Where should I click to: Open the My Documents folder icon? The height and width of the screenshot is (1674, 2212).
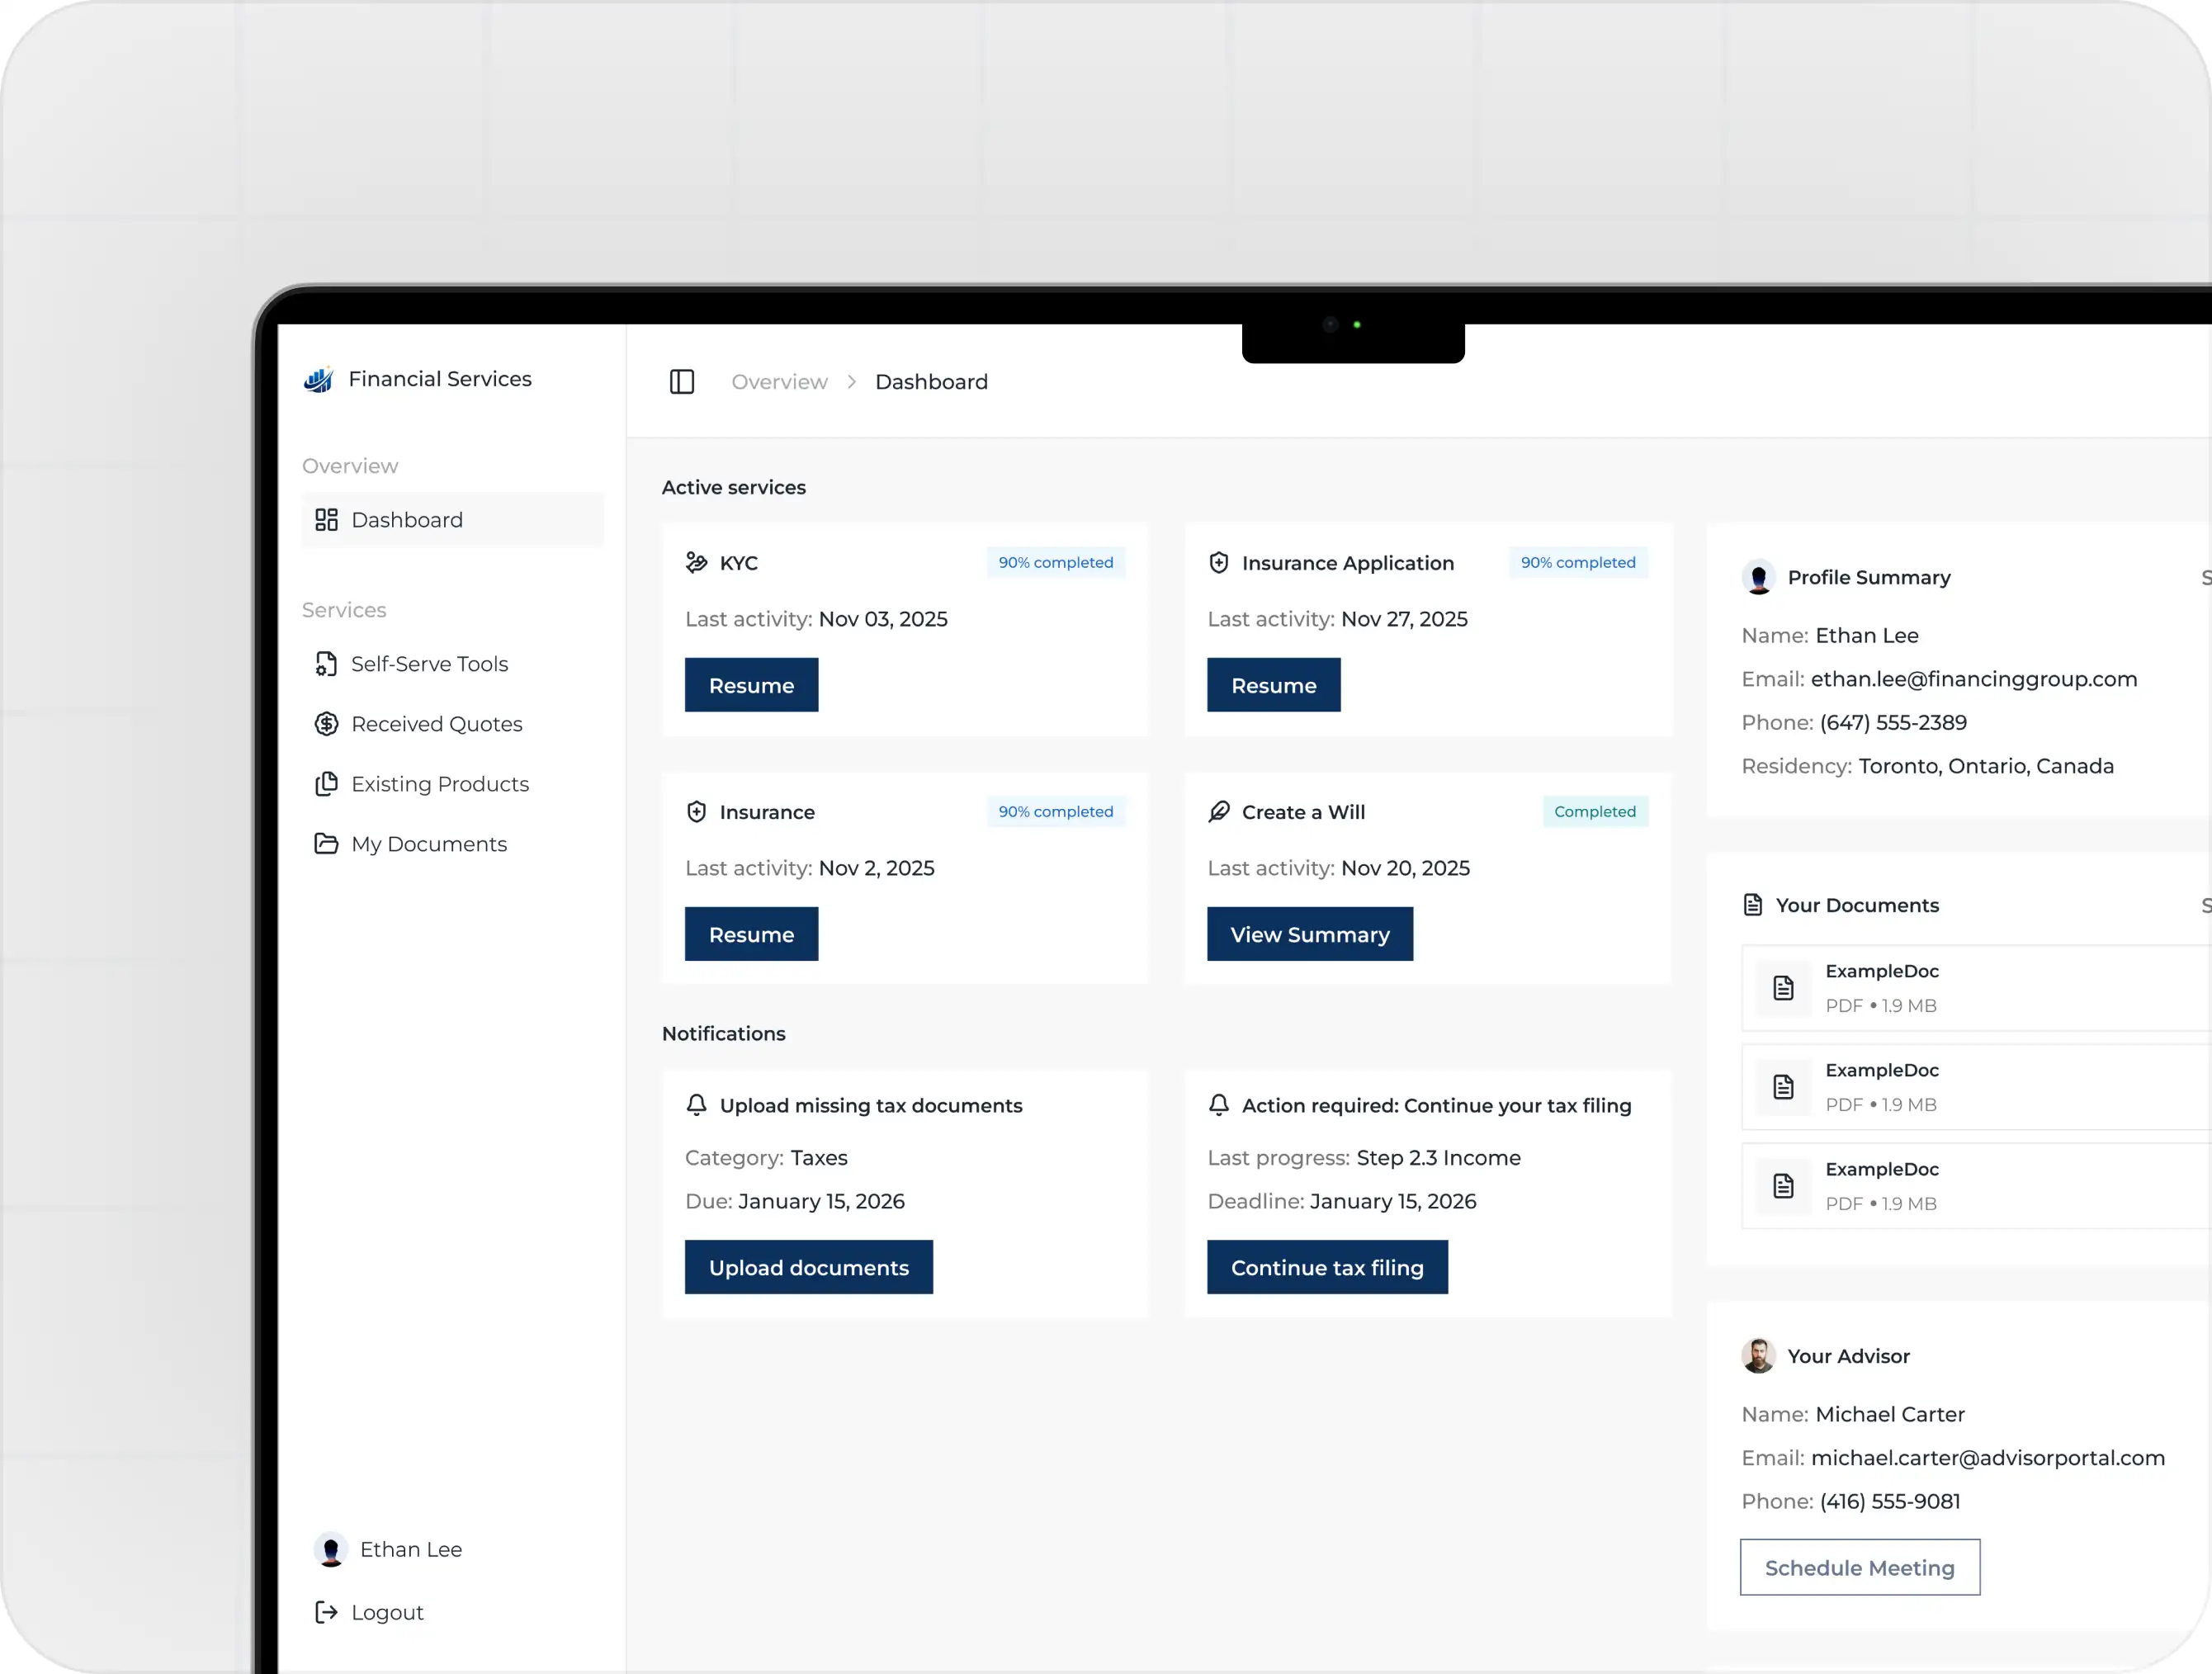tap(326, 844)
